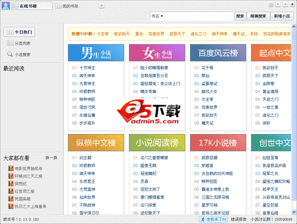
Task: Click the 精确搜索 exact search button
Action: tap(259, 16)
